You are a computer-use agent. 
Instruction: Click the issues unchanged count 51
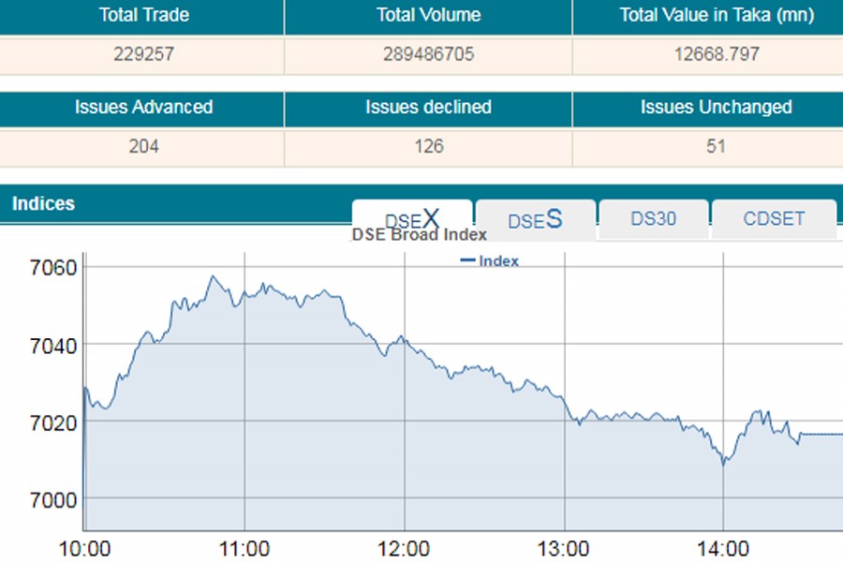click(716, 146)
